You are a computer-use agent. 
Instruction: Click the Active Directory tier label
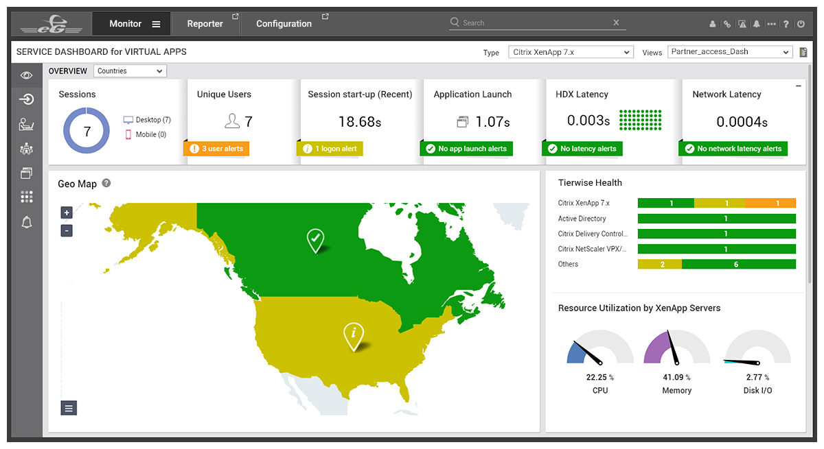(x=582, y=219)
